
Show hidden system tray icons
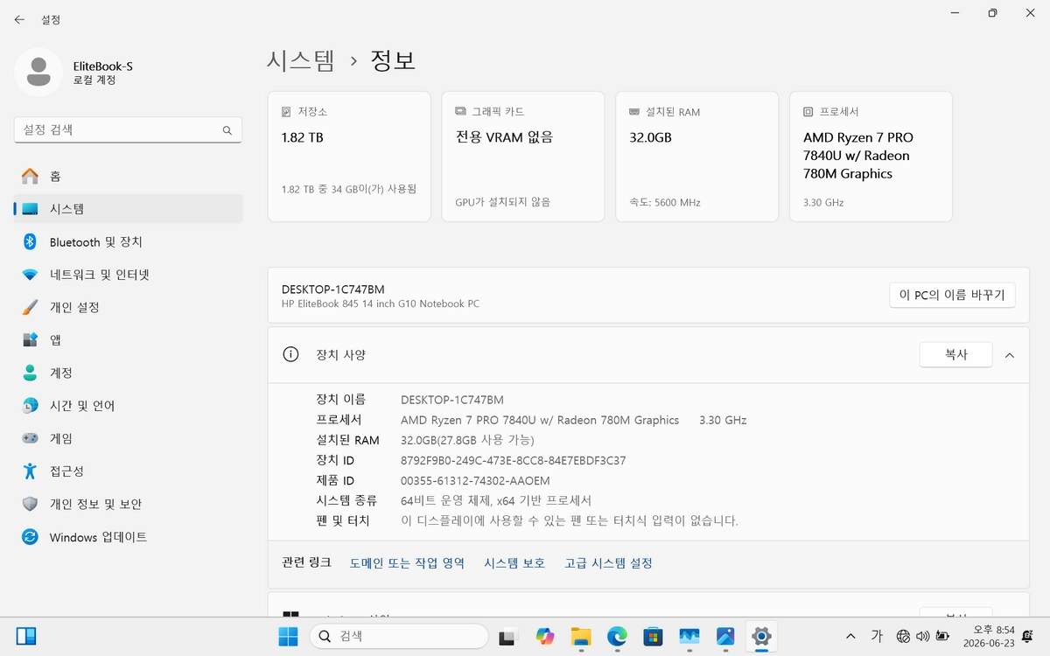pyautogui.click(x=850, y=636)
